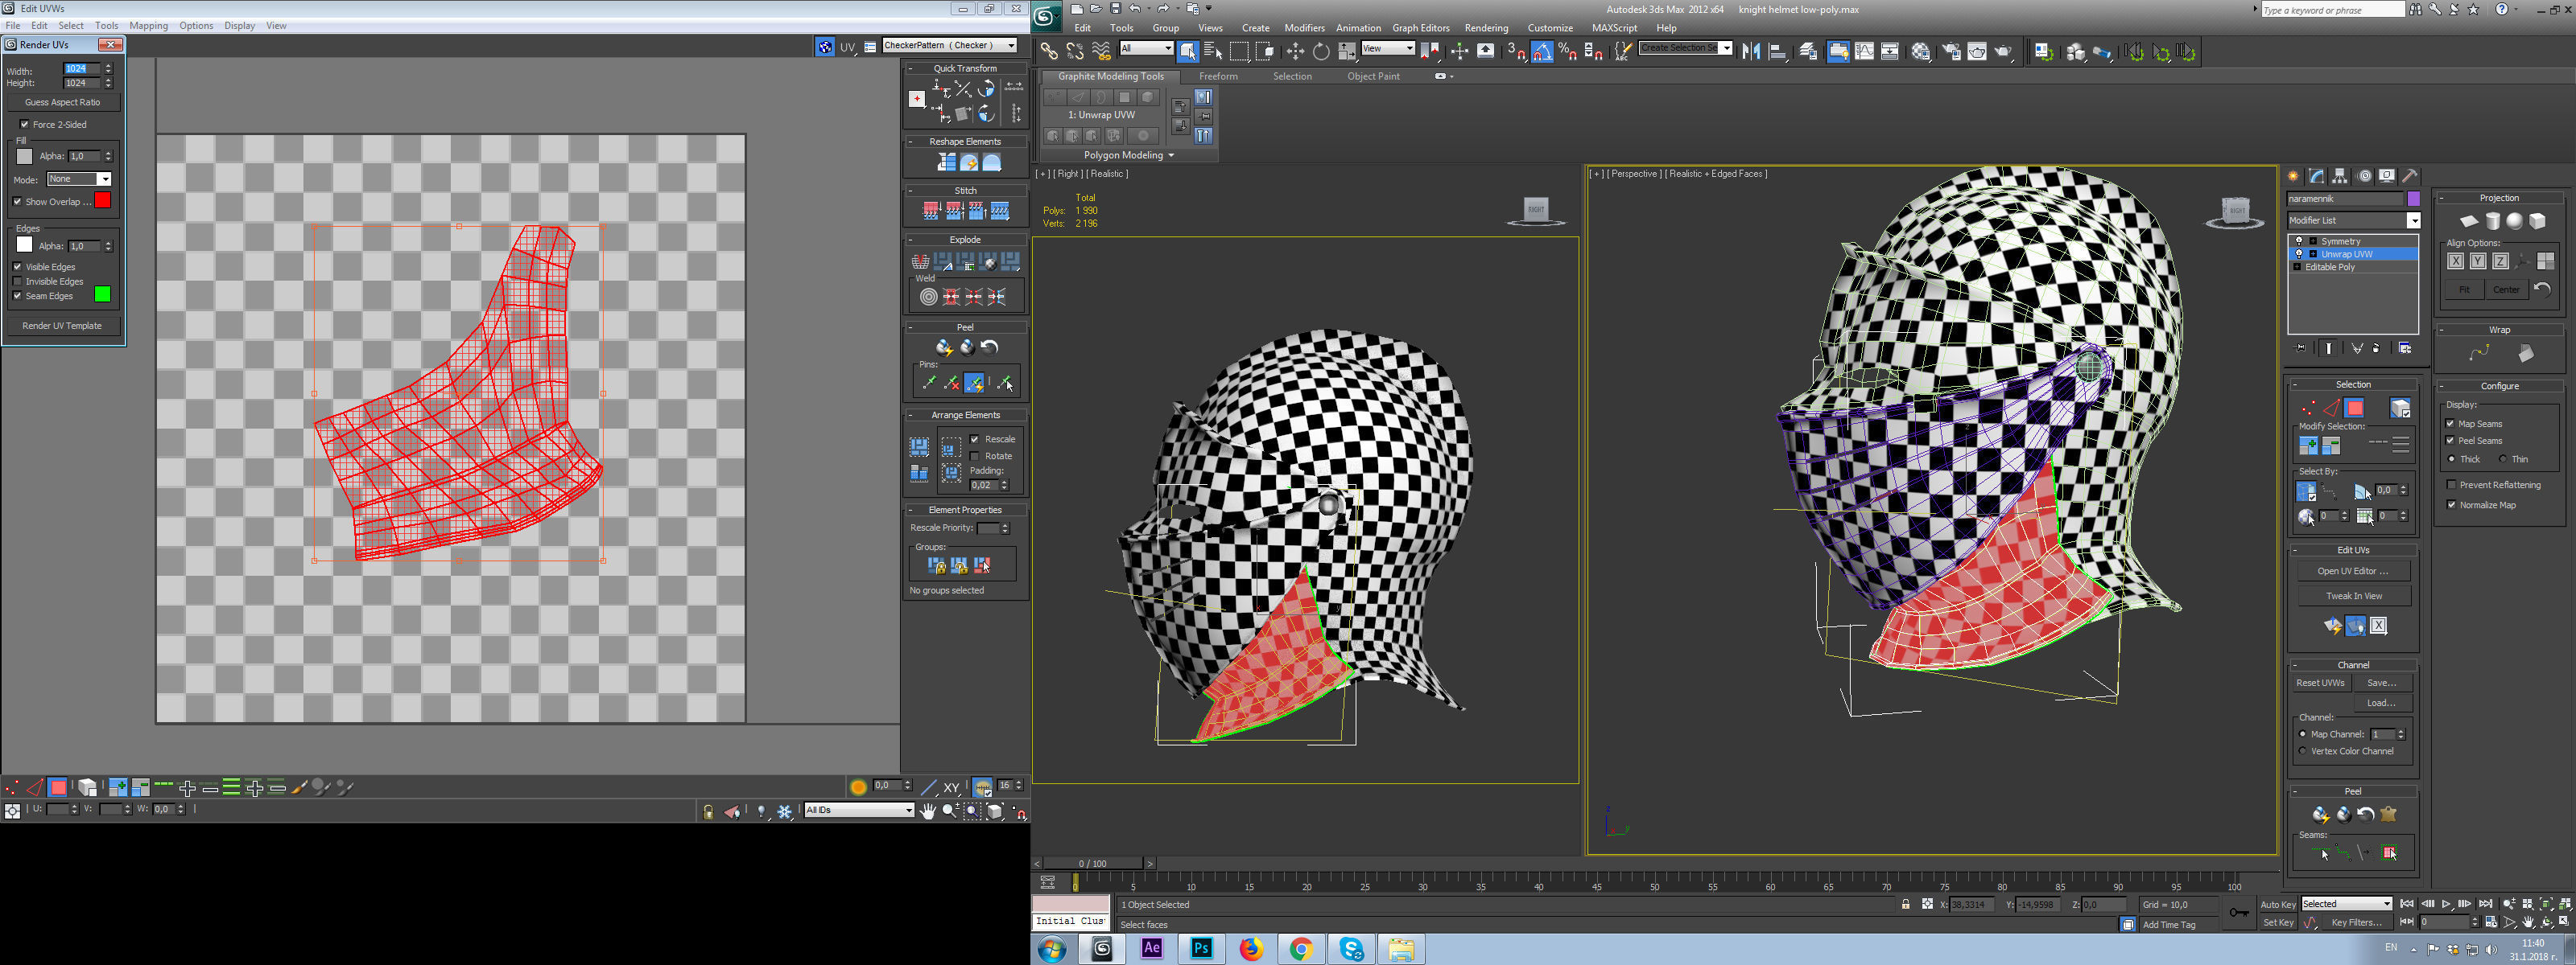Toggle the Angle Snap icon in main toolbar

tap(1542, 52)
